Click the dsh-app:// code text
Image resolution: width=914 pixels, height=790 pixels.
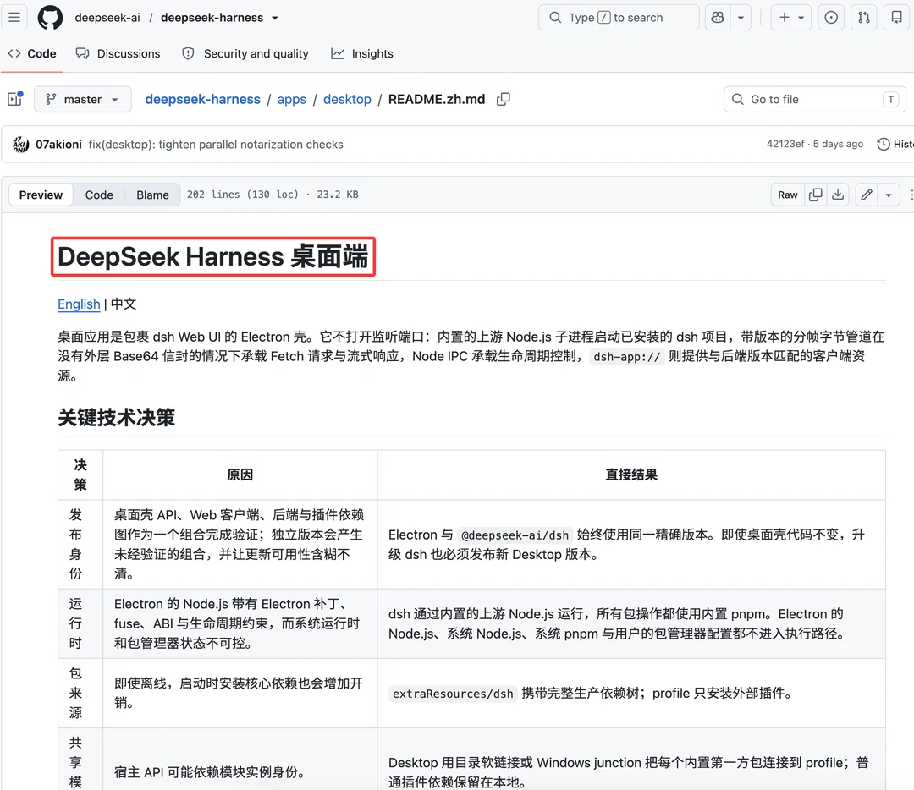point(626,357)
